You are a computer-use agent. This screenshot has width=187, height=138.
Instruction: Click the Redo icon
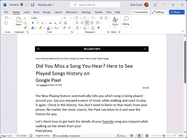[x=6, y=23]
